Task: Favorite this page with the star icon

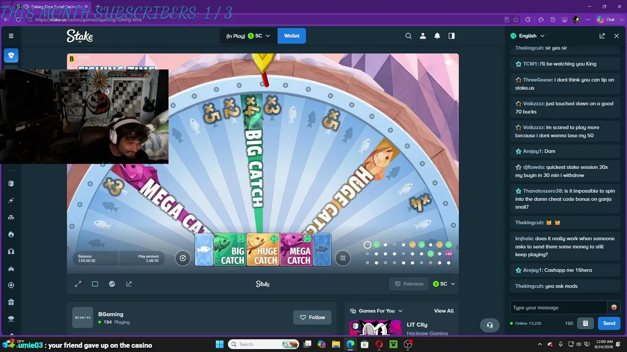Action: point(516,20)
